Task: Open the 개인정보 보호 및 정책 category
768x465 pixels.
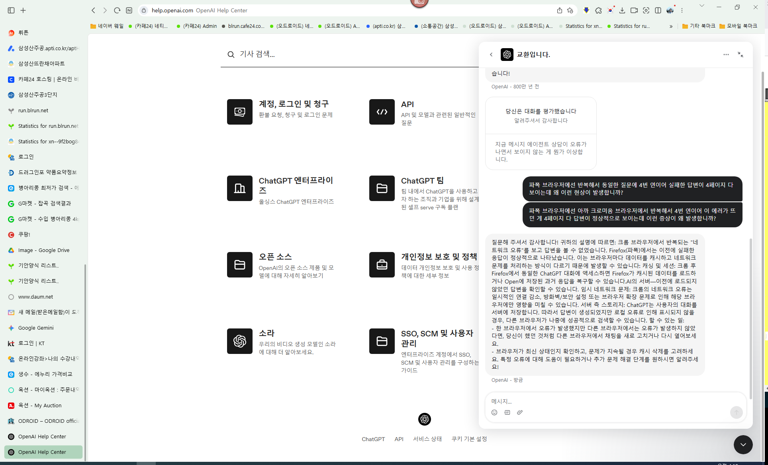Action: [424, 266]
